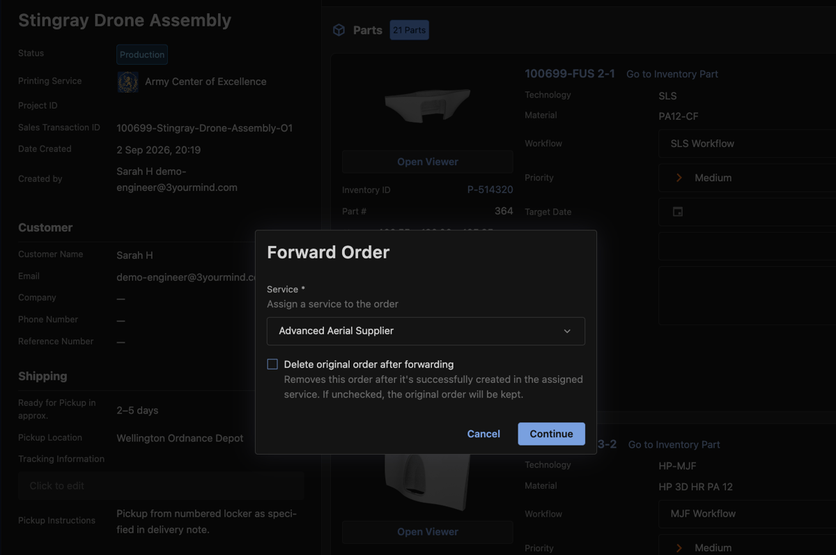This screenshot has width=836, height=555.
Task: Open the Medium priority dropdown for 100699-FUS 2-1
Action: coord(747,178)
